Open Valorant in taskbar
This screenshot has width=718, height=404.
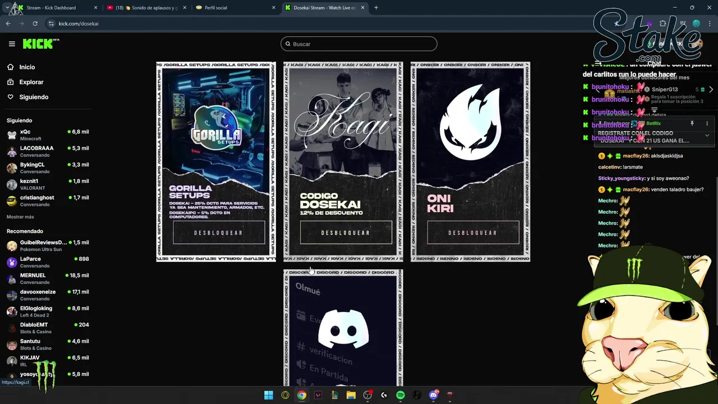point(318,395)
